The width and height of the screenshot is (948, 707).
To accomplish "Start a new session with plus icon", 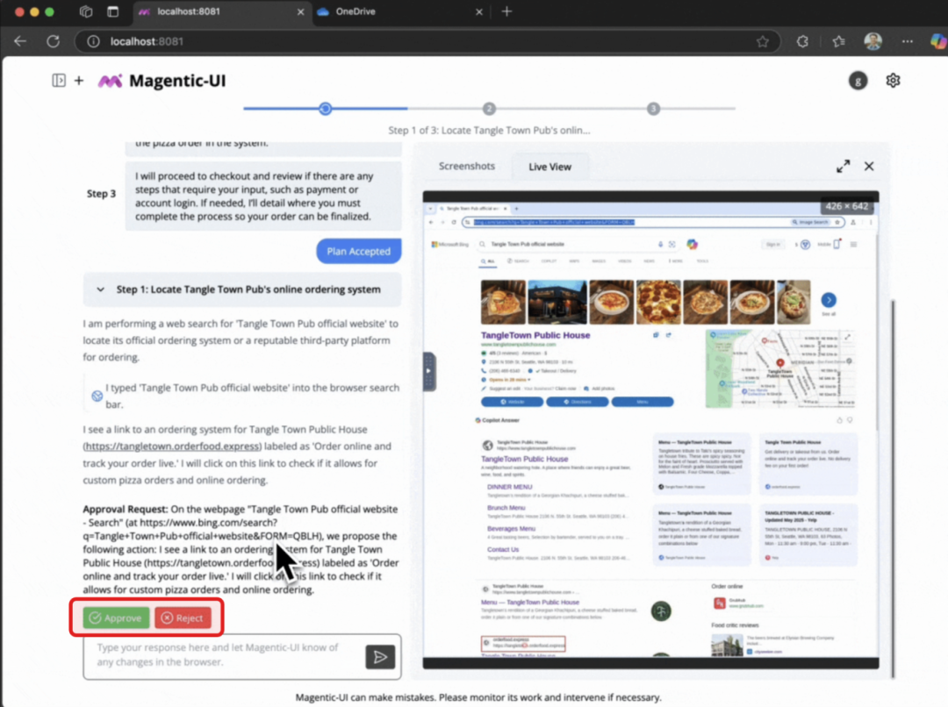I will click(79, 81).
